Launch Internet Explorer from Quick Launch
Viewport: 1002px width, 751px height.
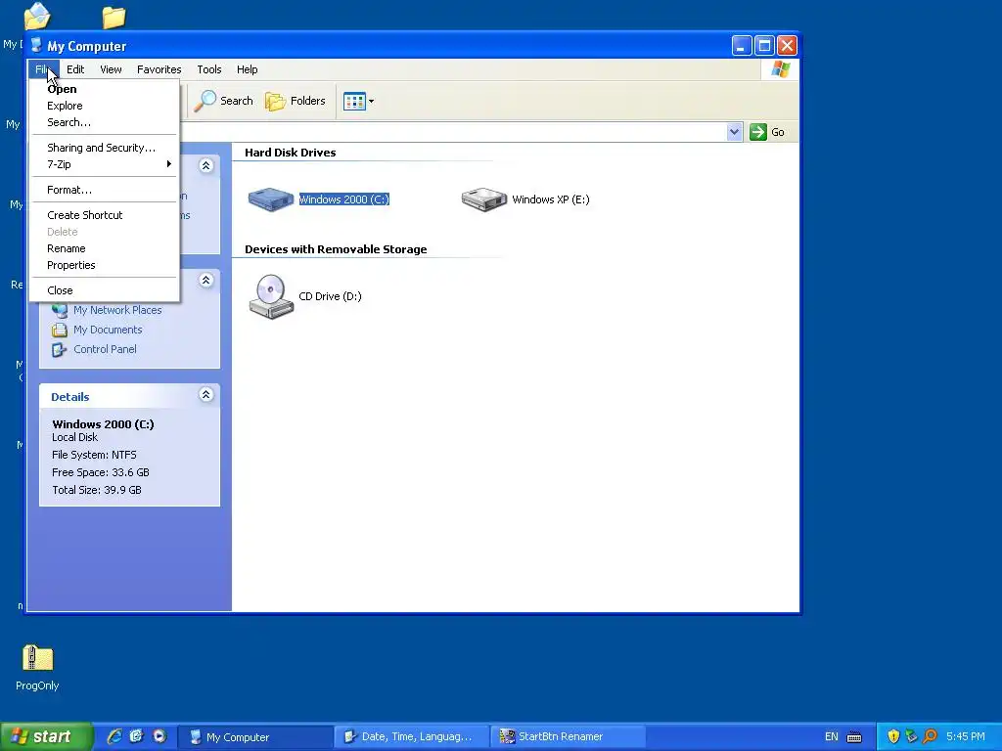pyautogui.click(x=114, y=736)
